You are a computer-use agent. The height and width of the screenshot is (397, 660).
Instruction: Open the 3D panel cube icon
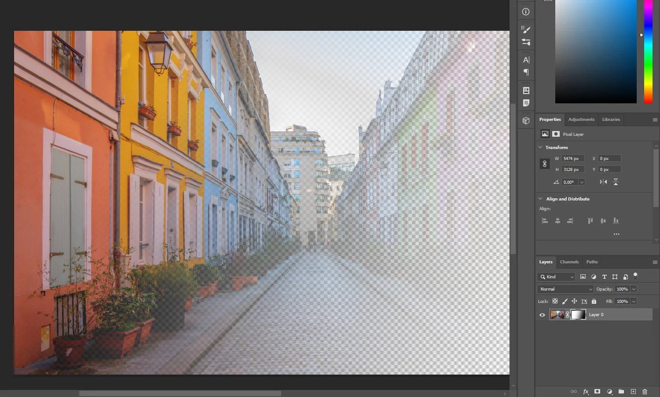pyautogui.click(x=526, y=120)
